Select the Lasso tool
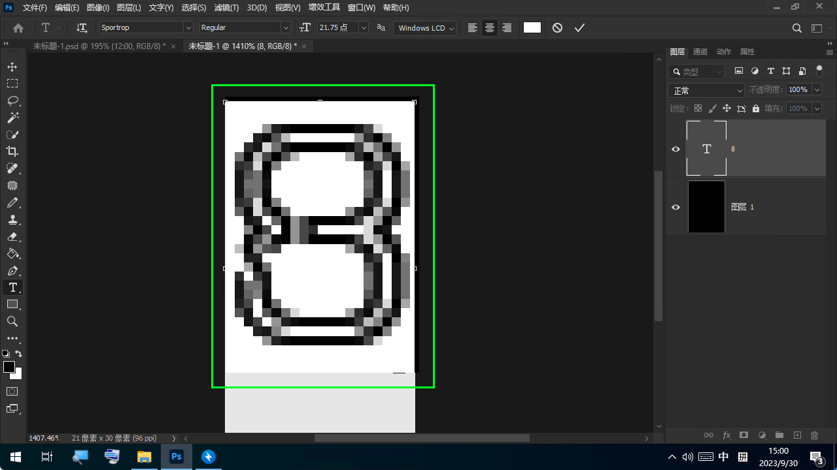 [12, 101]
